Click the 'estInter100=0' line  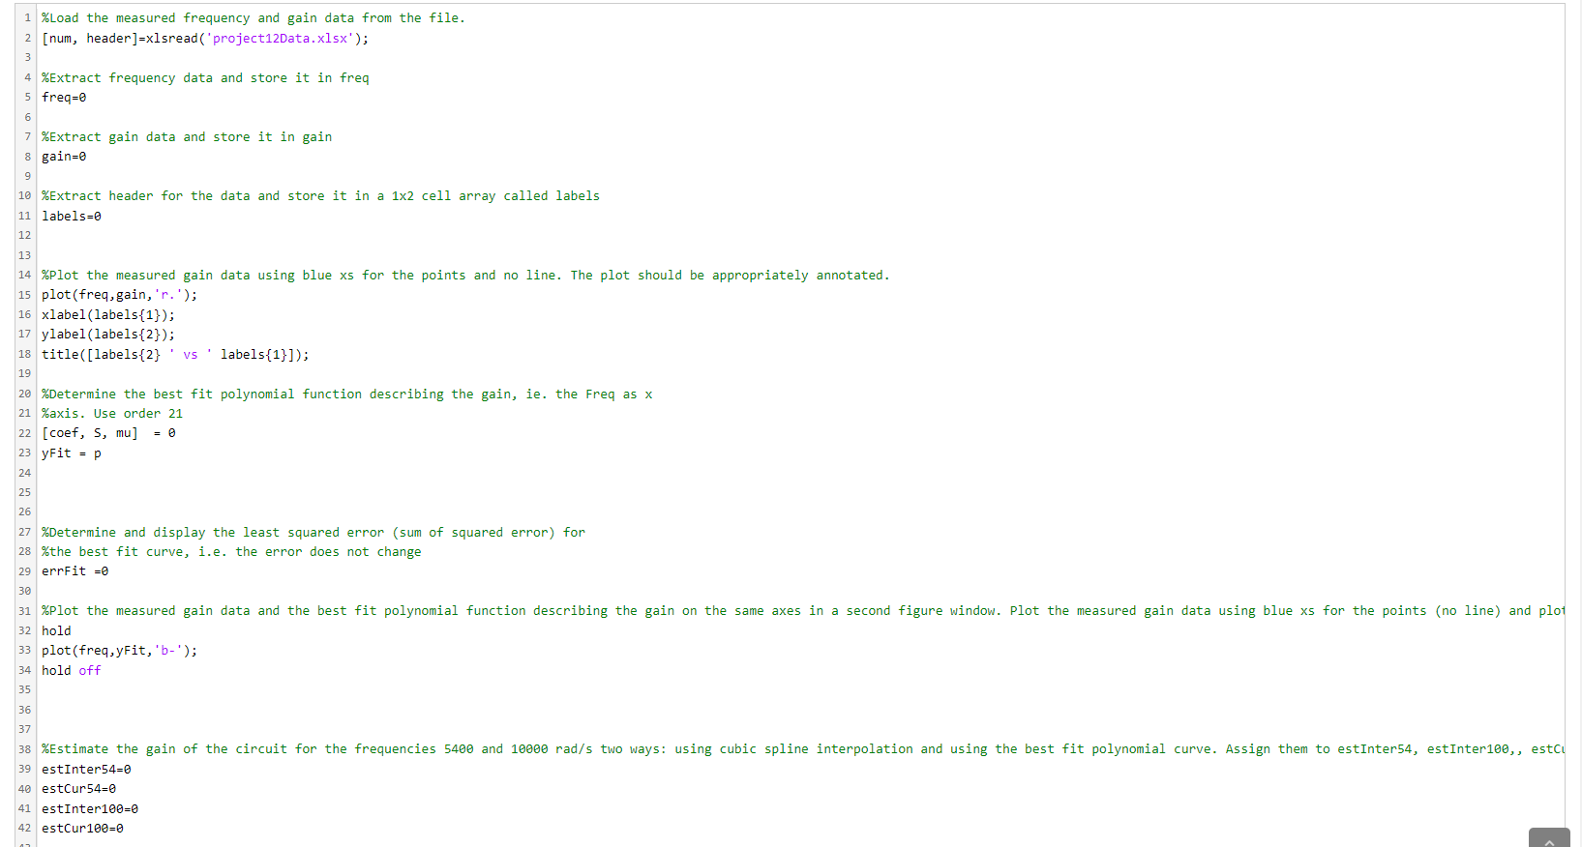[90, 809]
